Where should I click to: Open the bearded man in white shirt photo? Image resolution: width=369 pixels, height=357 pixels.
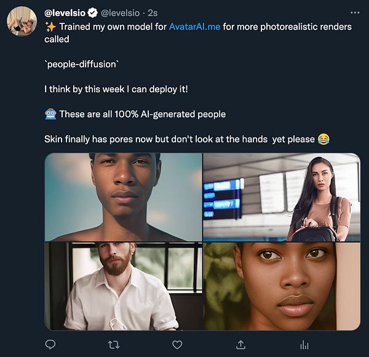click(124, 286)
